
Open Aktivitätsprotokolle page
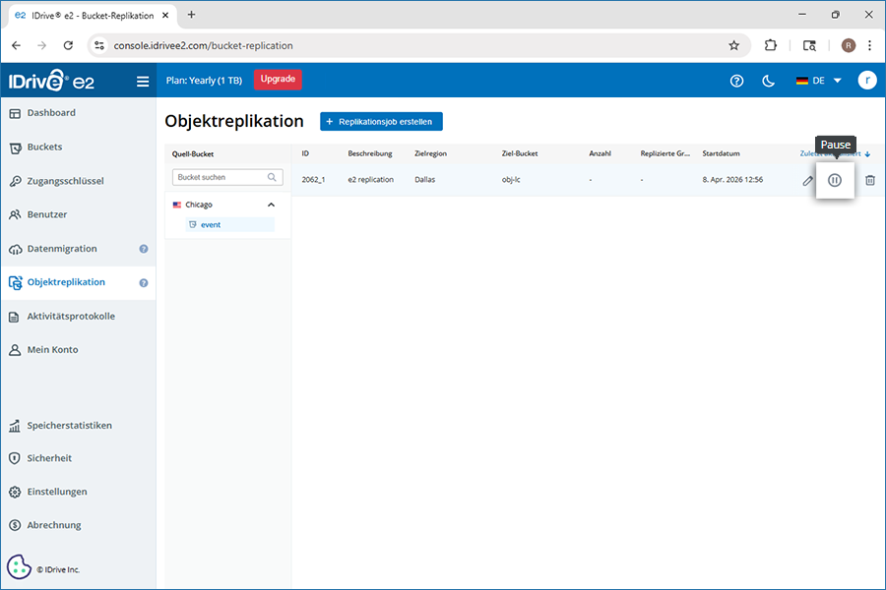pos(71,317)
